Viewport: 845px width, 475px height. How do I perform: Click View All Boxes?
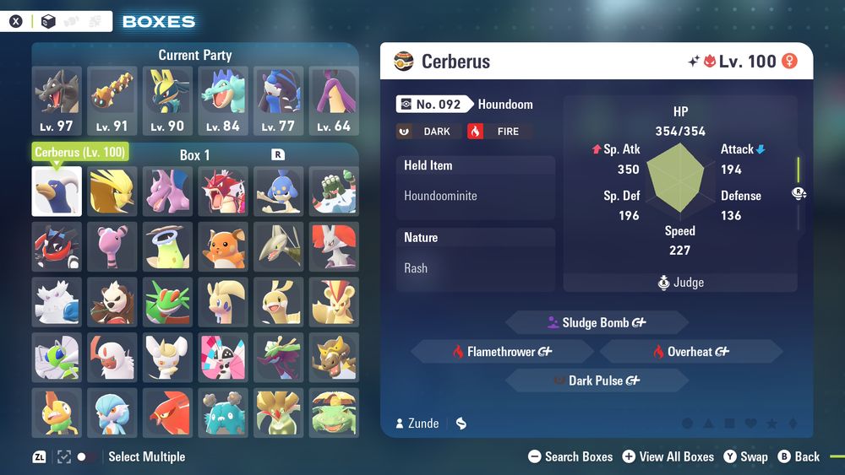click(x=668, y=456)
